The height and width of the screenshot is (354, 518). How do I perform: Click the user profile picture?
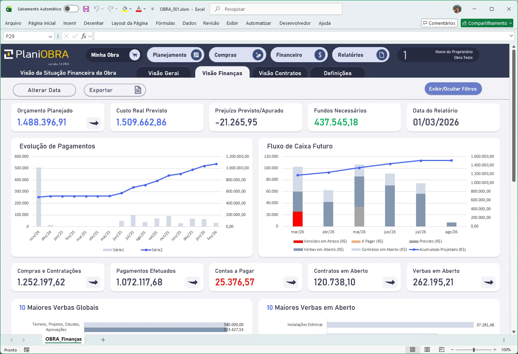[457, 9]
